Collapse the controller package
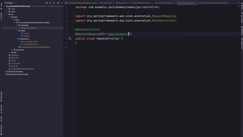Image resolution: width=243 pixels, height=137 pixels. tap(17, 25)
